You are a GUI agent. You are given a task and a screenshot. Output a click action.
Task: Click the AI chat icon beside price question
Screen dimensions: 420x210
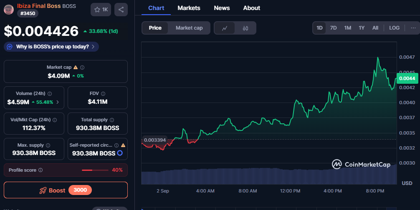point(10,47)
